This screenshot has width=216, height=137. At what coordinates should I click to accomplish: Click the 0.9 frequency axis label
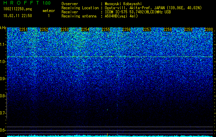click(x=2, y=79)
